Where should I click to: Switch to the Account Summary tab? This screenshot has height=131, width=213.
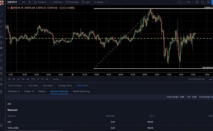[59, 91]
